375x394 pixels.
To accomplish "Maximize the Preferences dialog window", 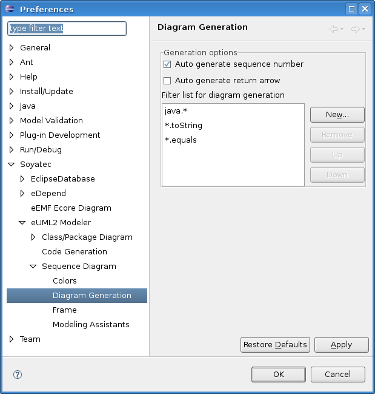I will tap(351, 9).
